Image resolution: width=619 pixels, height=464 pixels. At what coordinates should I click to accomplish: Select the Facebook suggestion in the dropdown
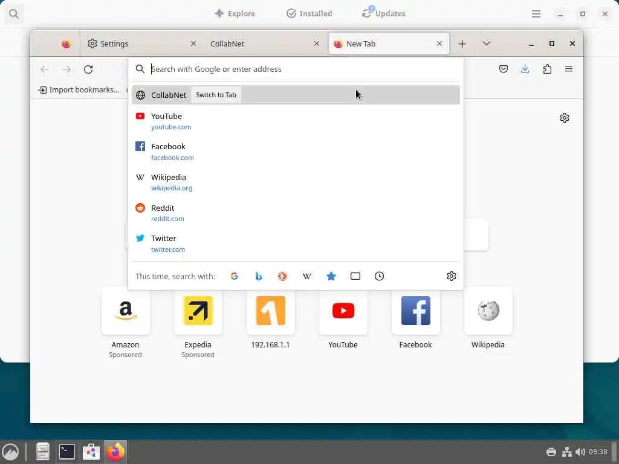296,152
